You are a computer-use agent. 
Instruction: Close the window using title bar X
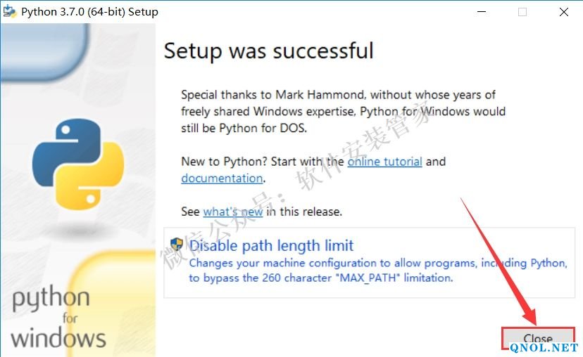tap(564, 12)
